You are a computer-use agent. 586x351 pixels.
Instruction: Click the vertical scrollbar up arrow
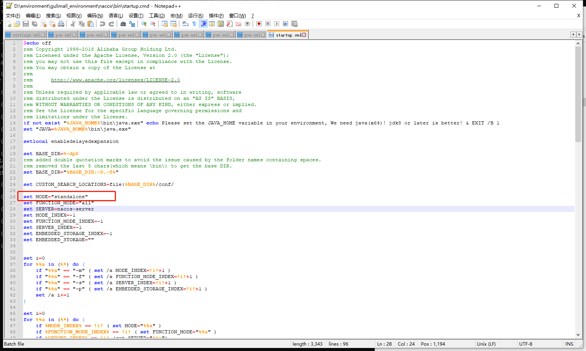point(578,43)
